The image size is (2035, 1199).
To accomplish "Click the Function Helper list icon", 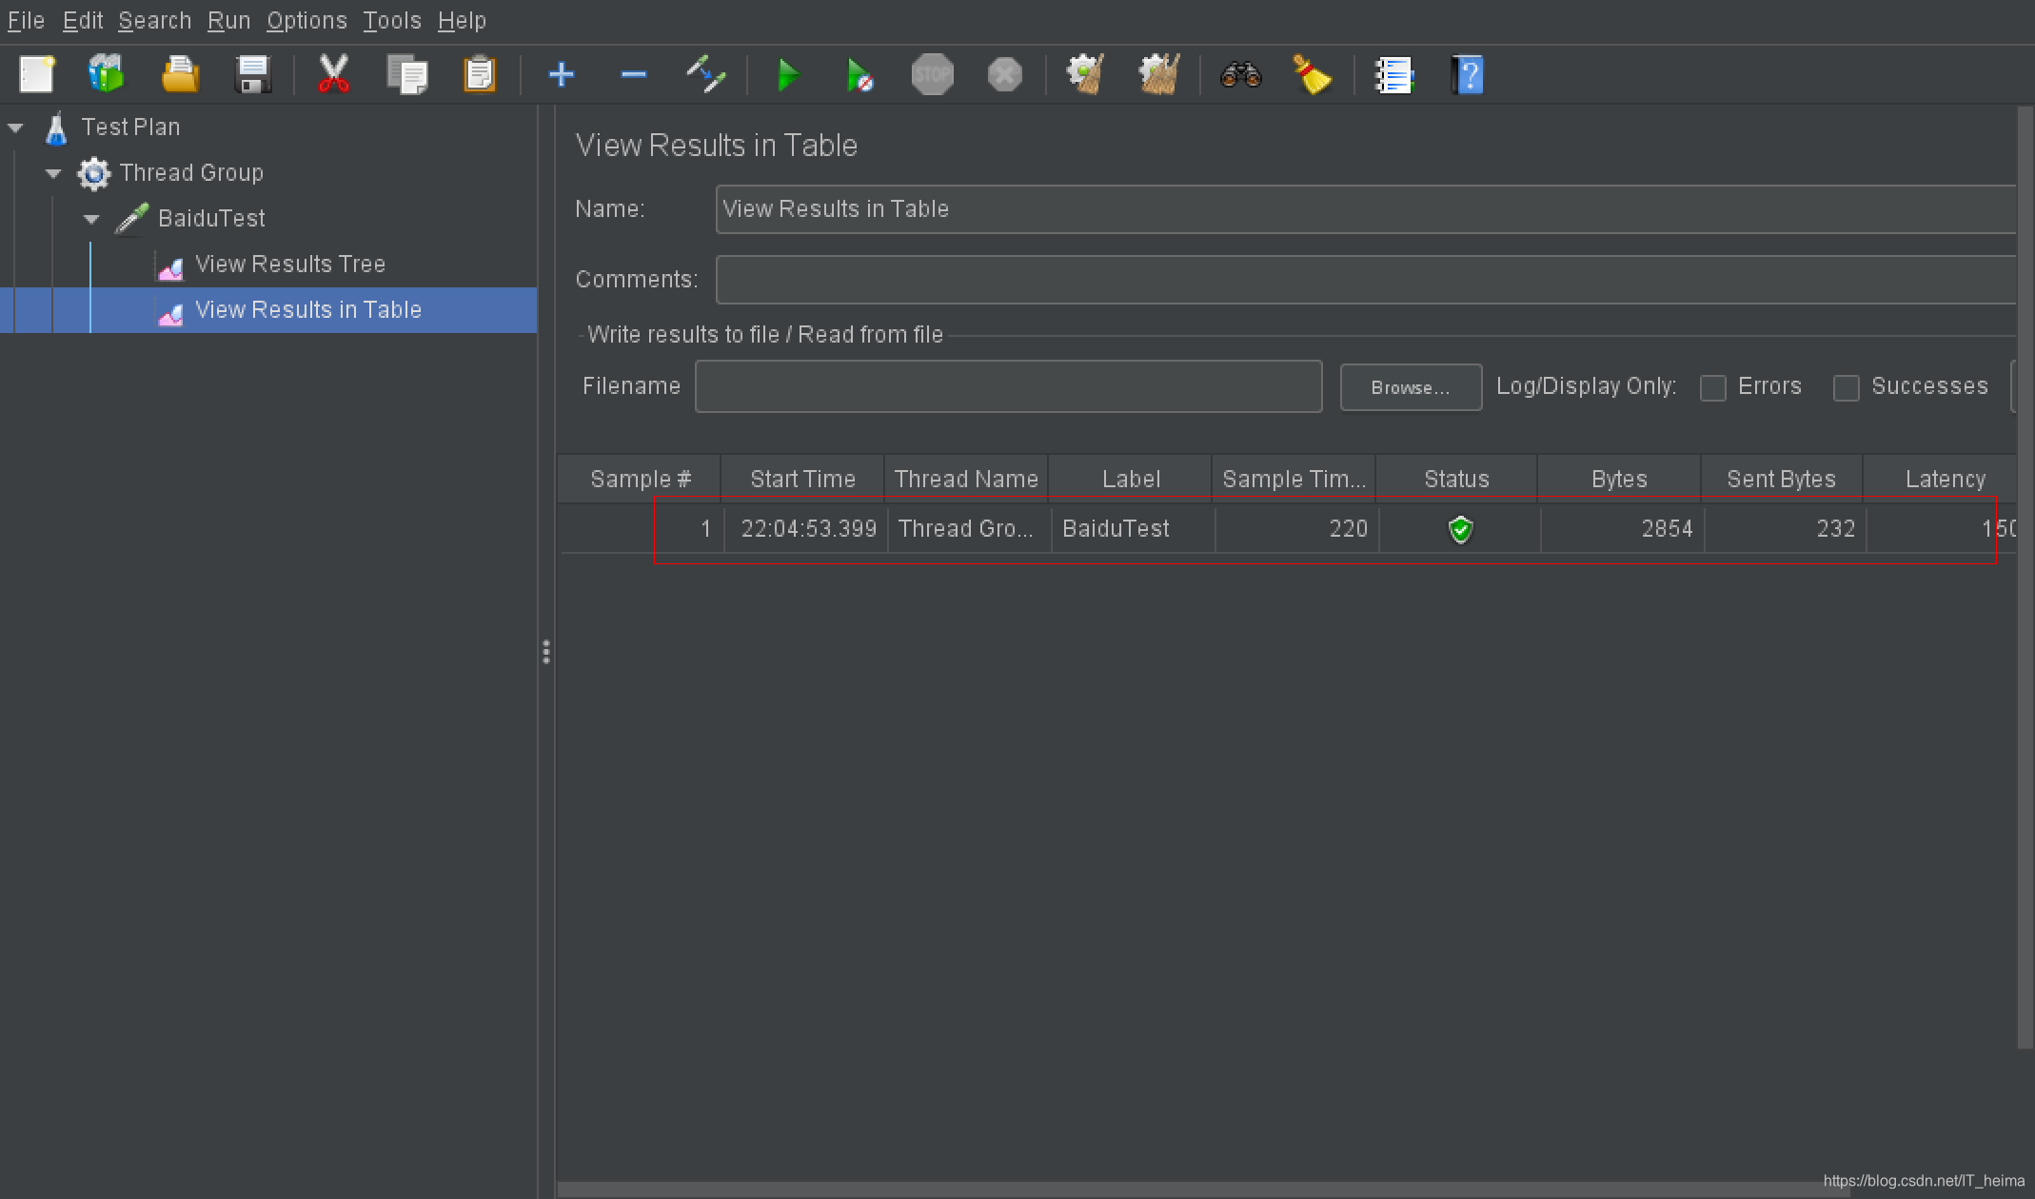I will [x=1394, y=75].
